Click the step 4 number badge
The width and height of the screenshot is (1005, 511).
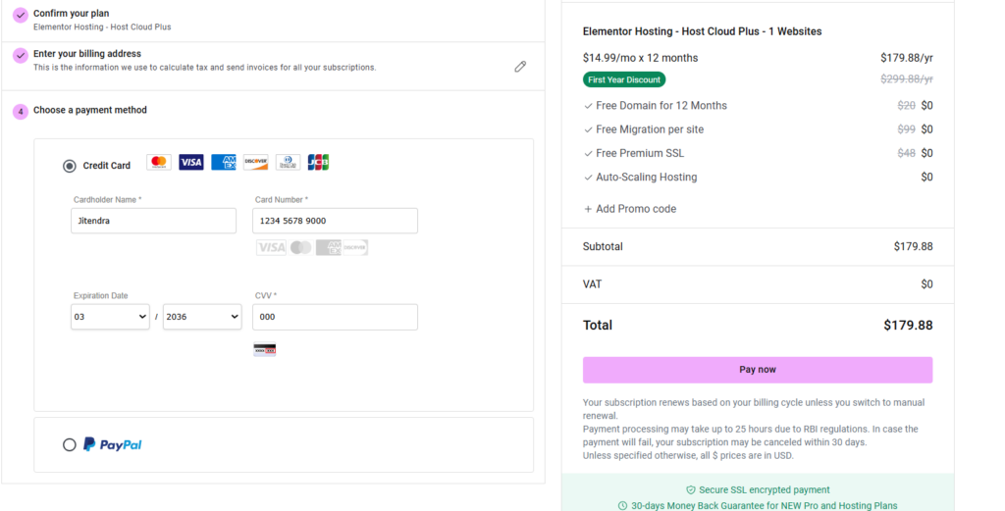(x=21, y=112)
